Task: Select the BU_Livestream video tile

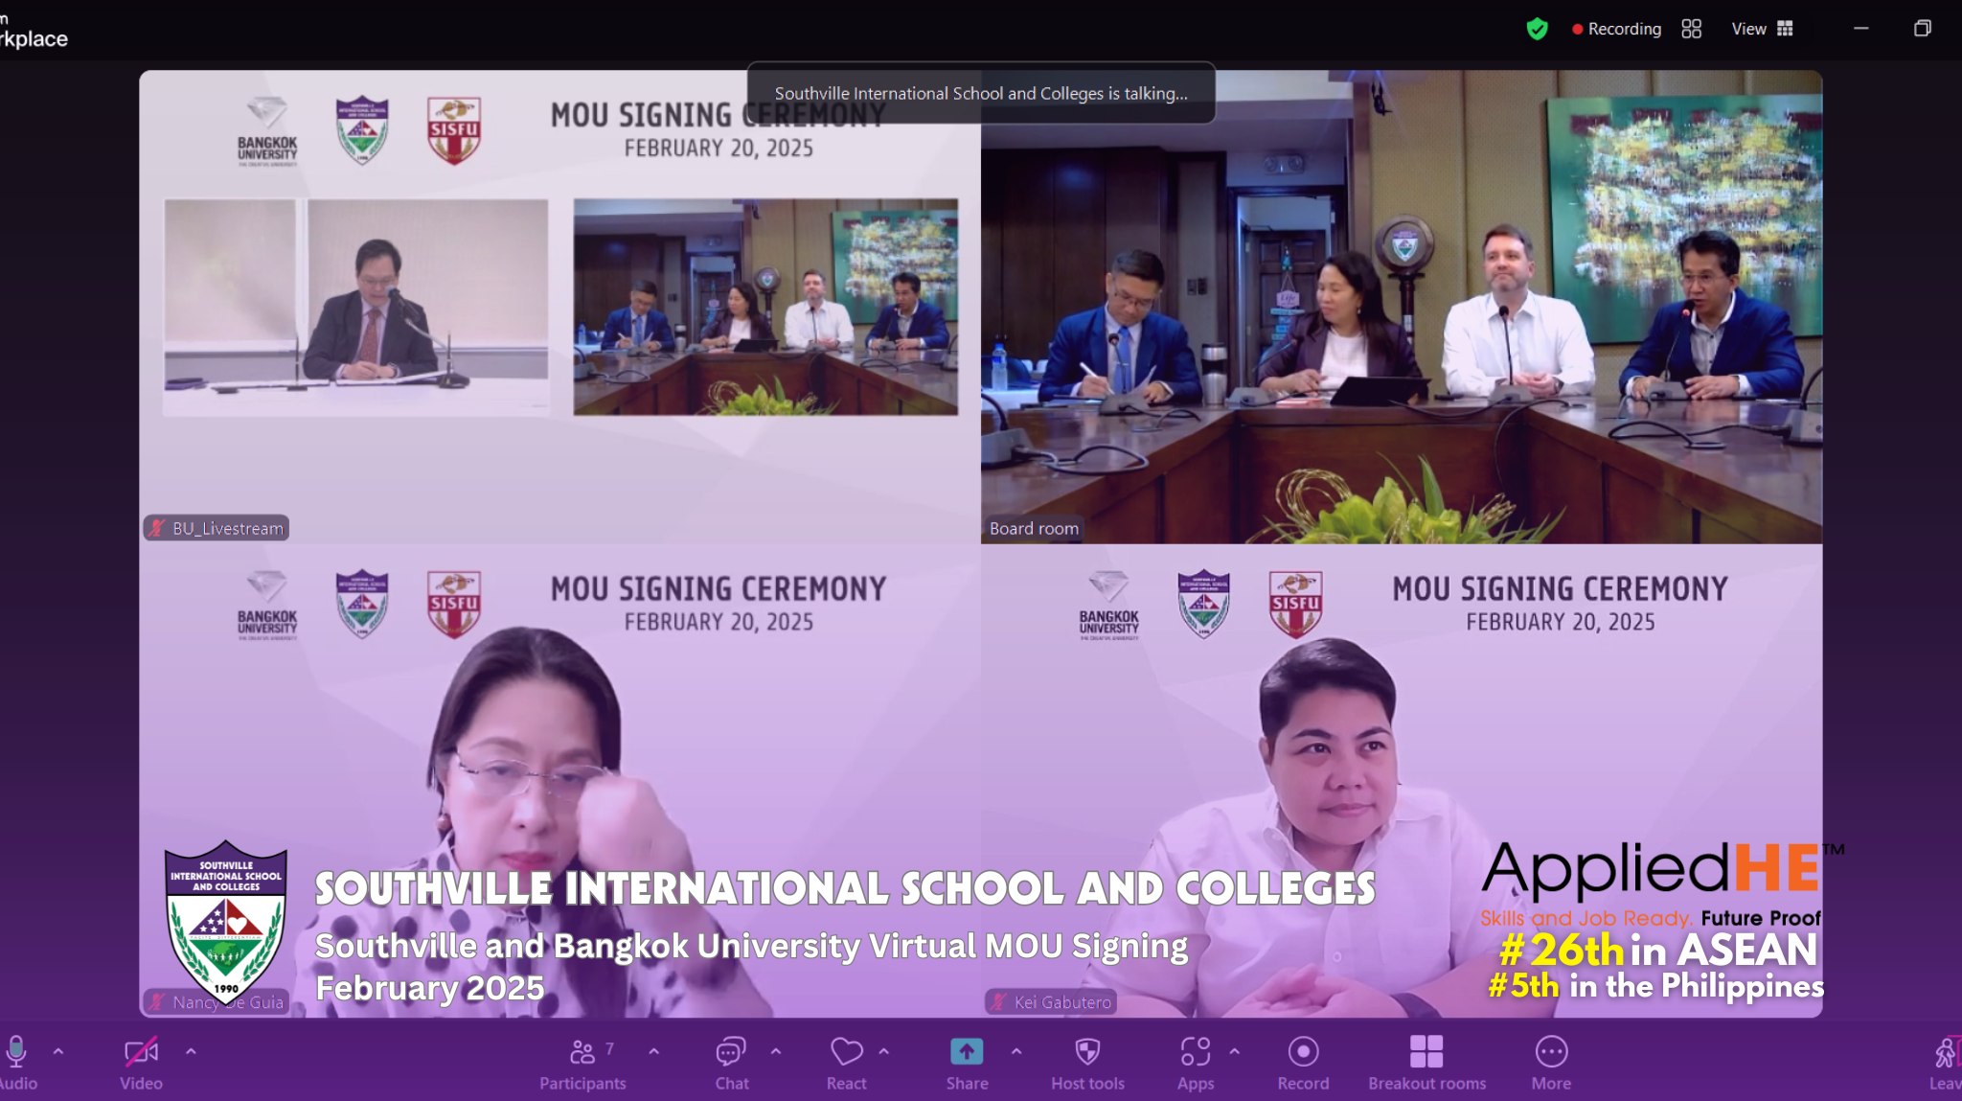Action: click(x=559, y=307)
